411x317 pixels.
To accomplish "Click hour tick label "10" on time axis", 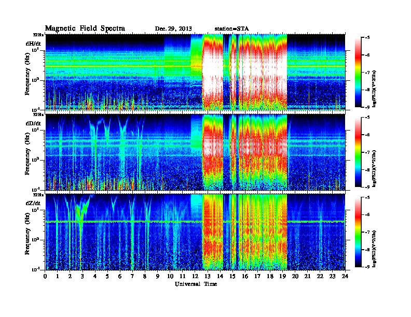I will click(170, 276).
